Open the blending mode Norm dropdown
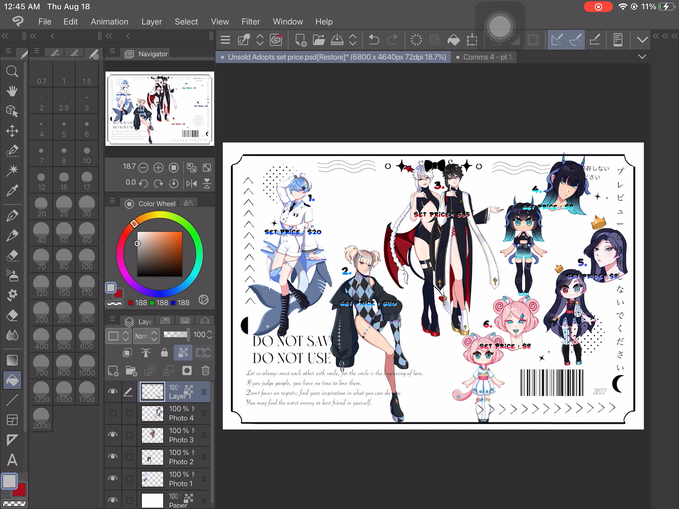The image size is (679, 509). 146,336
